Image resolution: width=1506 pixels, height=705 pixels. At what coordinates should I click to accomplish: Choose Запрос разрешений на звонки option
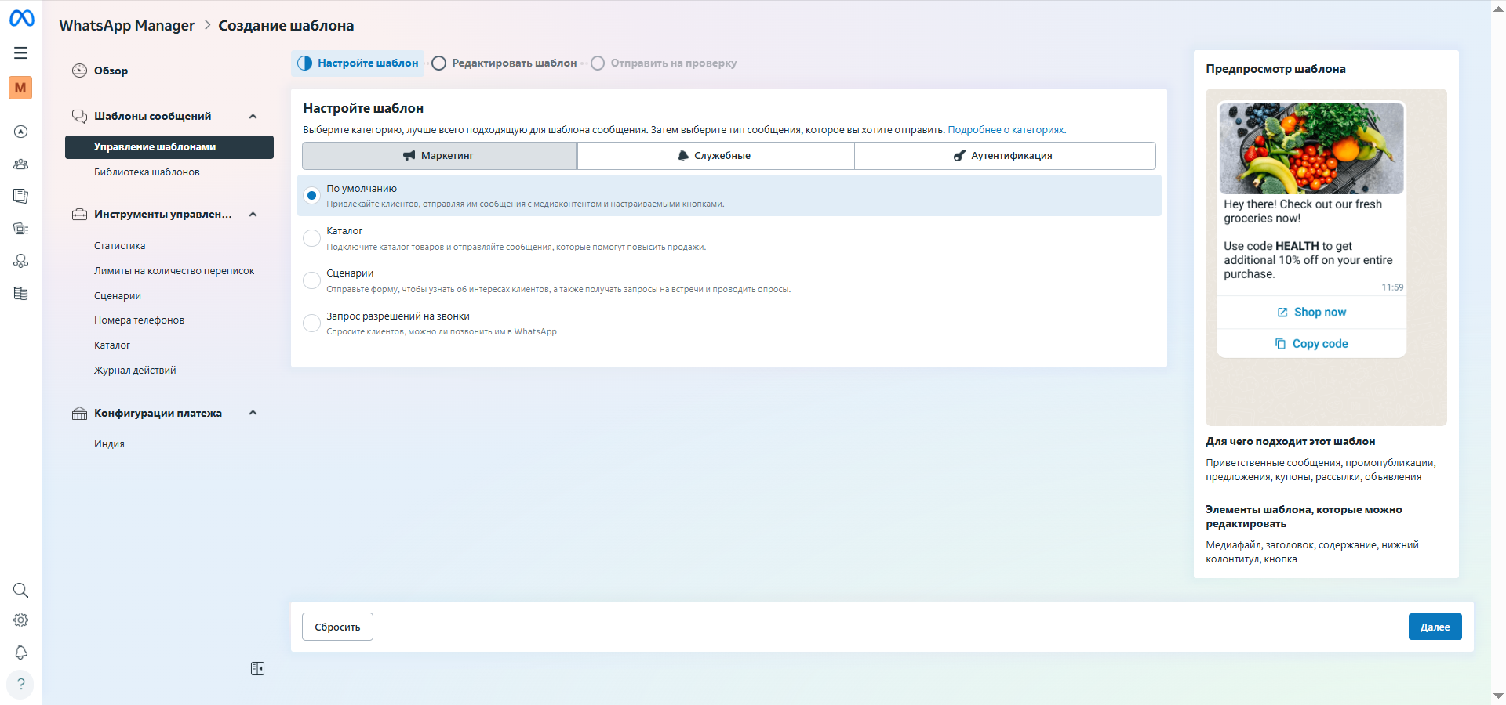tap(311, 323)
